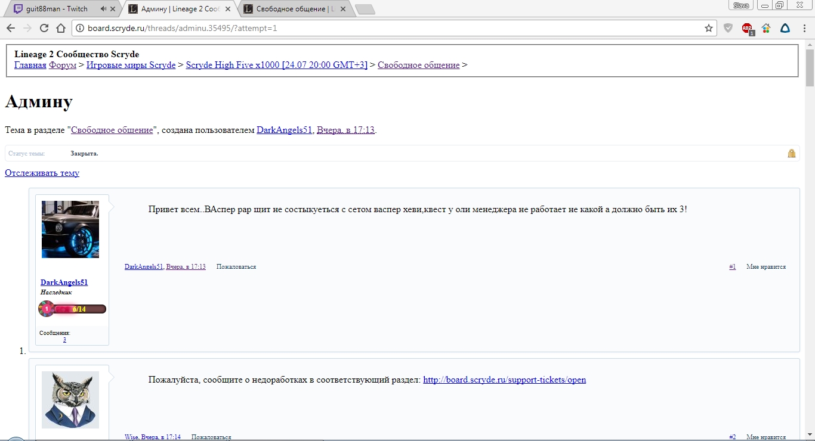815x441 pixels.
Task: Bookmark this page with the star icon
Action: coord(708,28)
